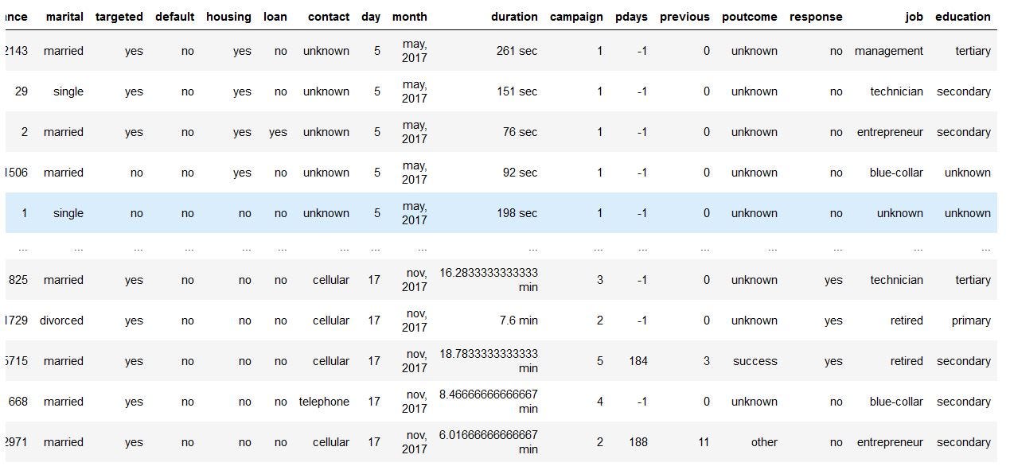The height and width of the screenshot is (474, 1010).
Task: Click the 'marital' column header
Action: coord(64,17)
